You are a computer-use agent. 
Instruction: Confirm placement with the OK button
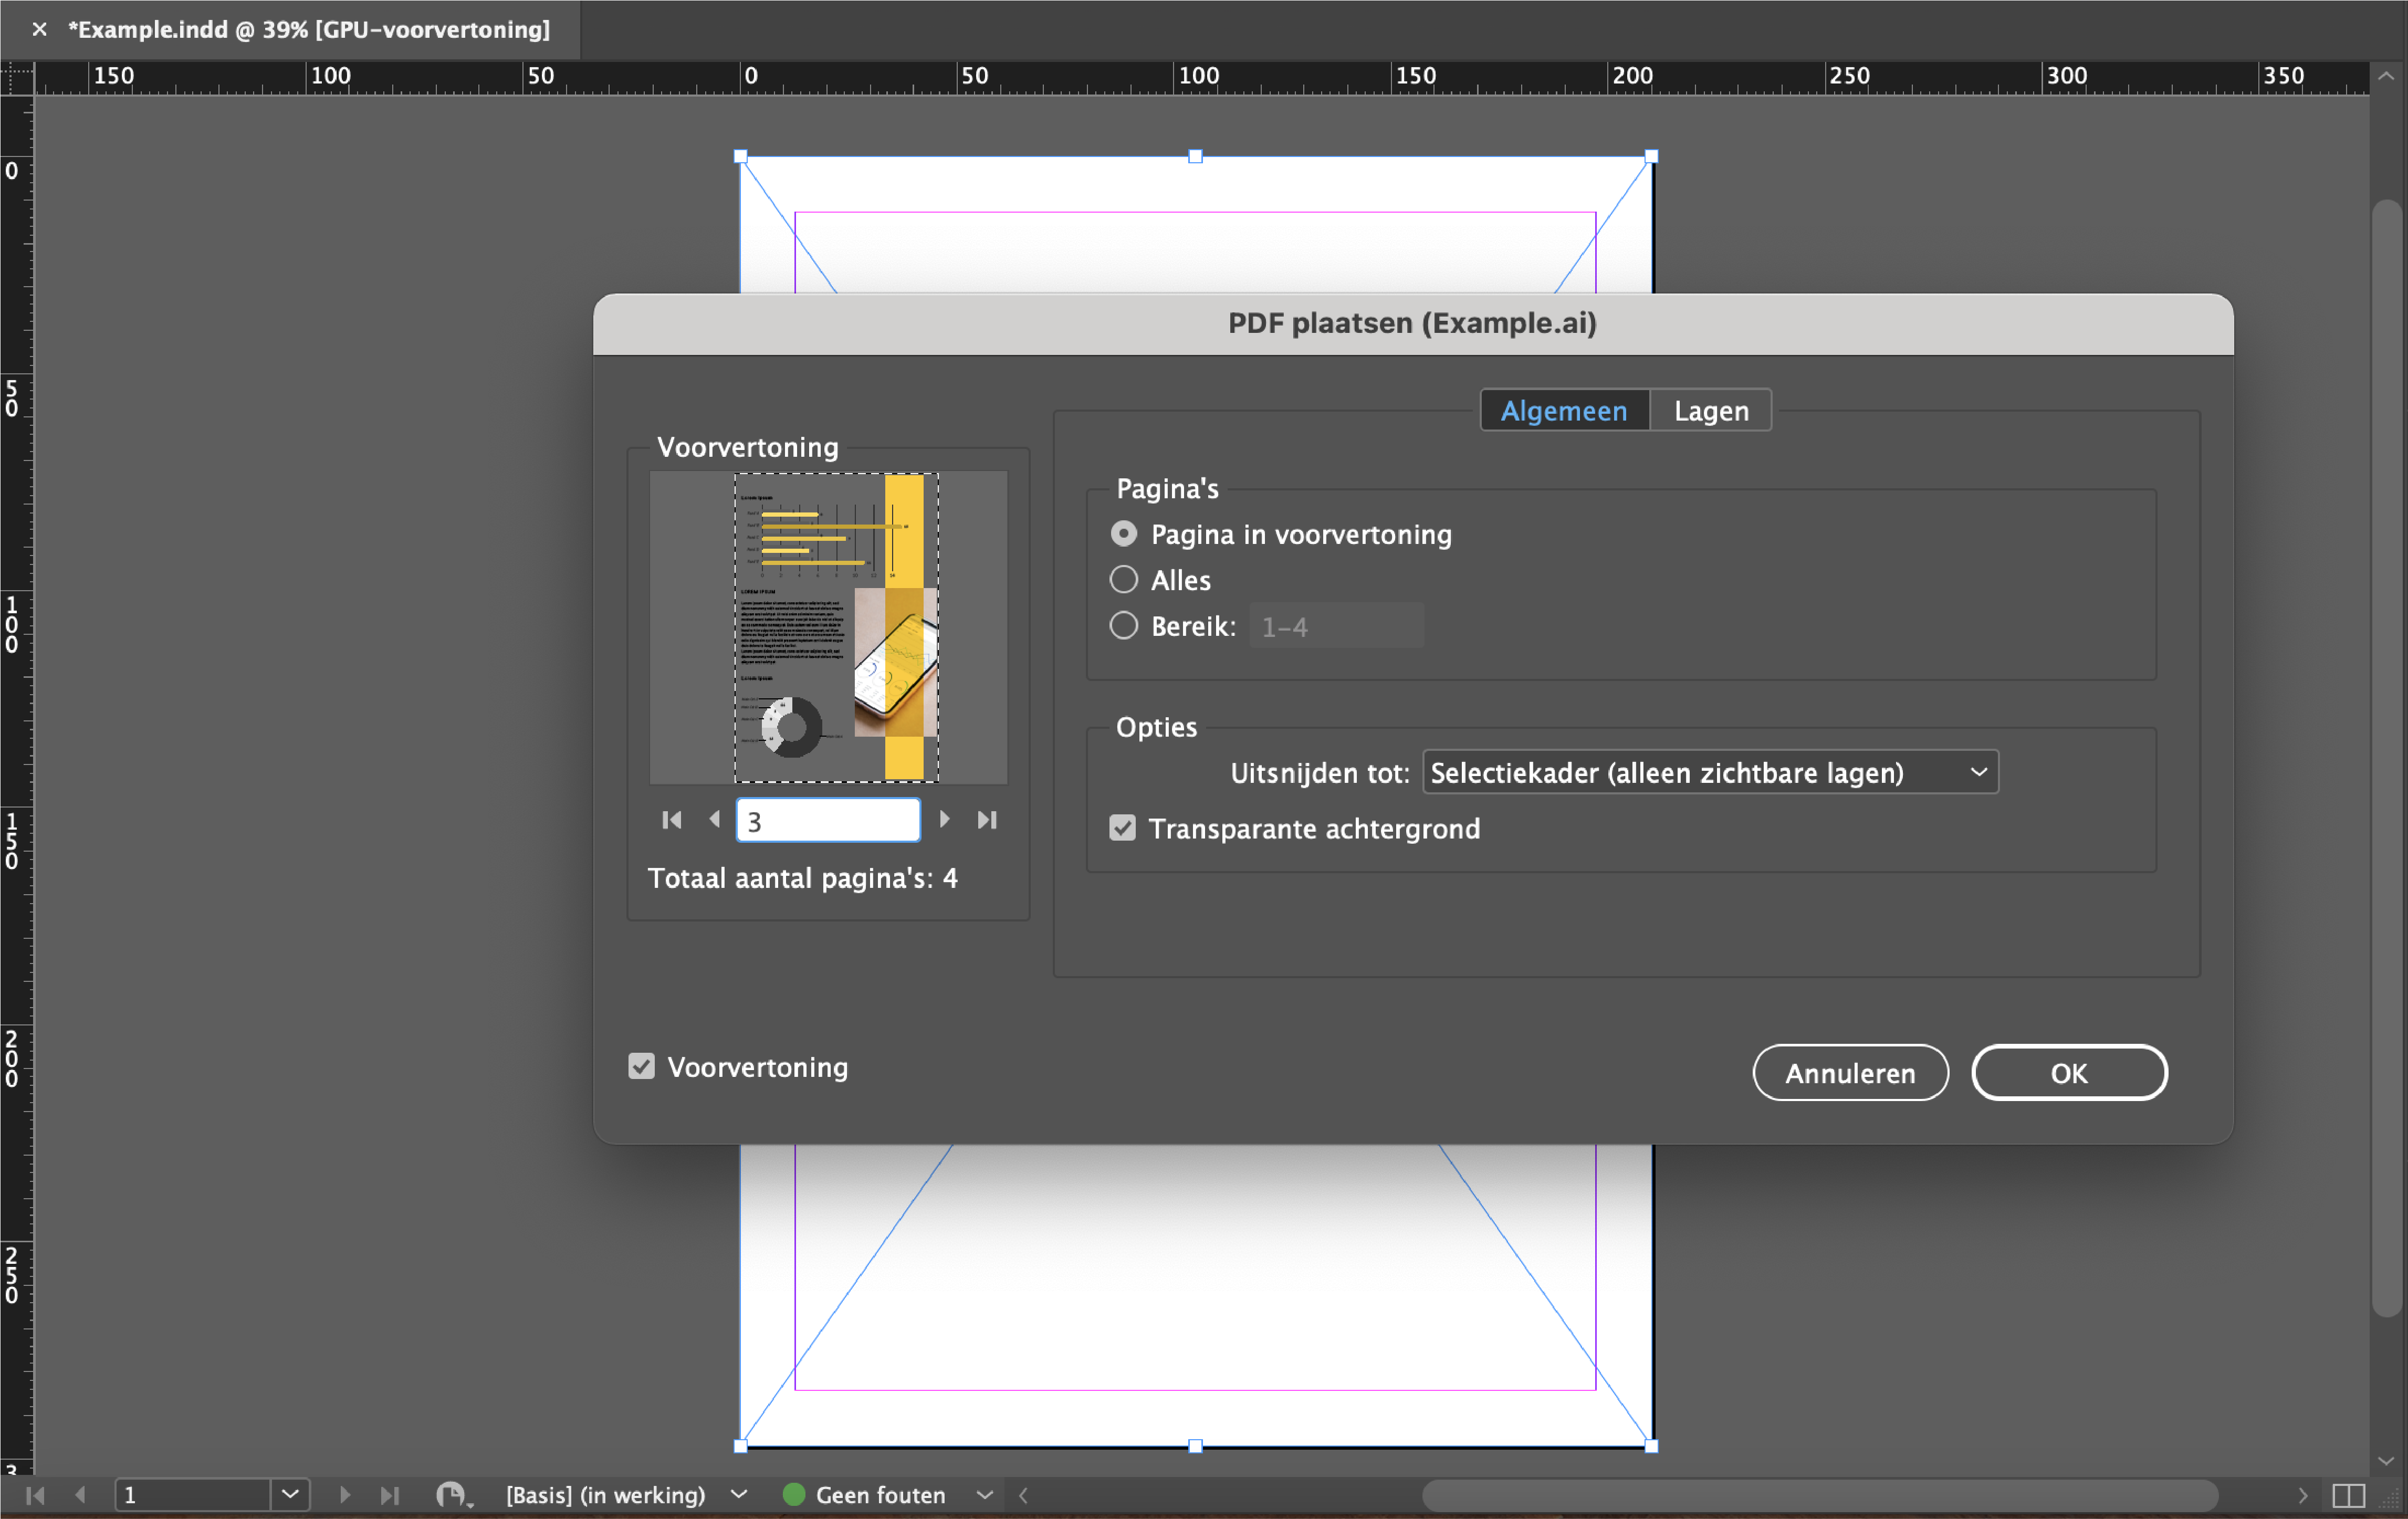click(2069, 1072)
